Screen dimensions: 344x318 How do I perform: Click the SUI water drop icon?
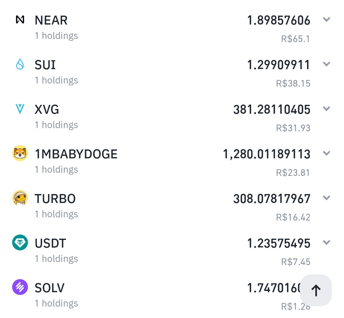coord(20,64)
